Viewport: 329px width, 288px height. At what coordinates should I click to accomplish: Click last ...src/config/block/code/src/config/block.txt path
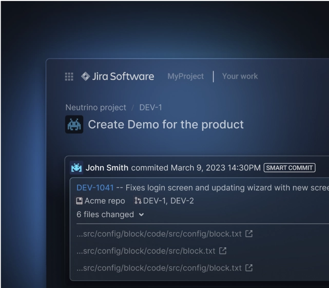coord(159,268)
